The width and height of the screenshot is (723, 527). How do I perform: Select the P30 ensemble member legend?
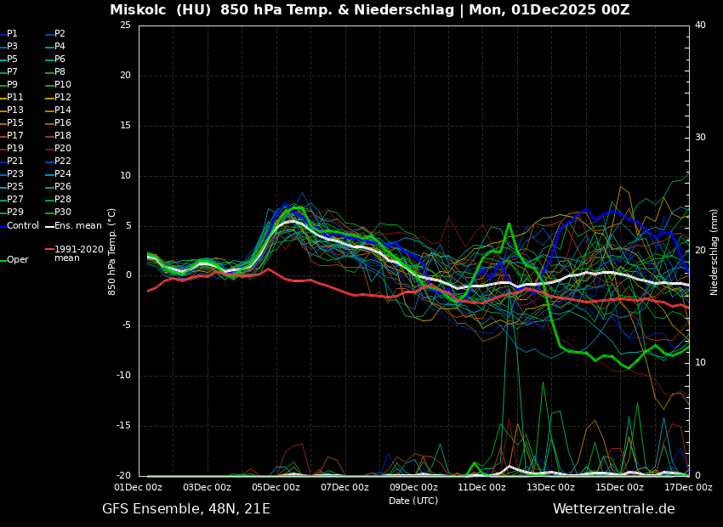pos(63,212)
